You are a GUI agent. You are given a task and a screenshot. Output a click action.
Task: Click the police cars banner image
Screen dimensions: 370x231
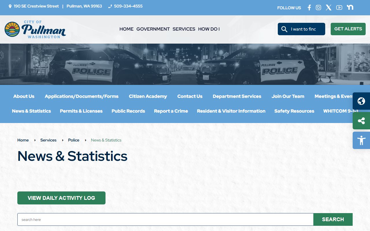(185, 64)
